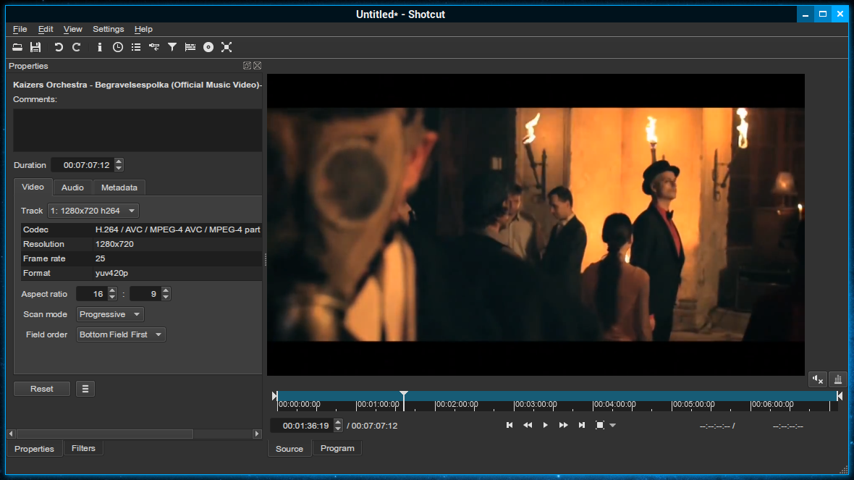Fast forward the video

563,425
